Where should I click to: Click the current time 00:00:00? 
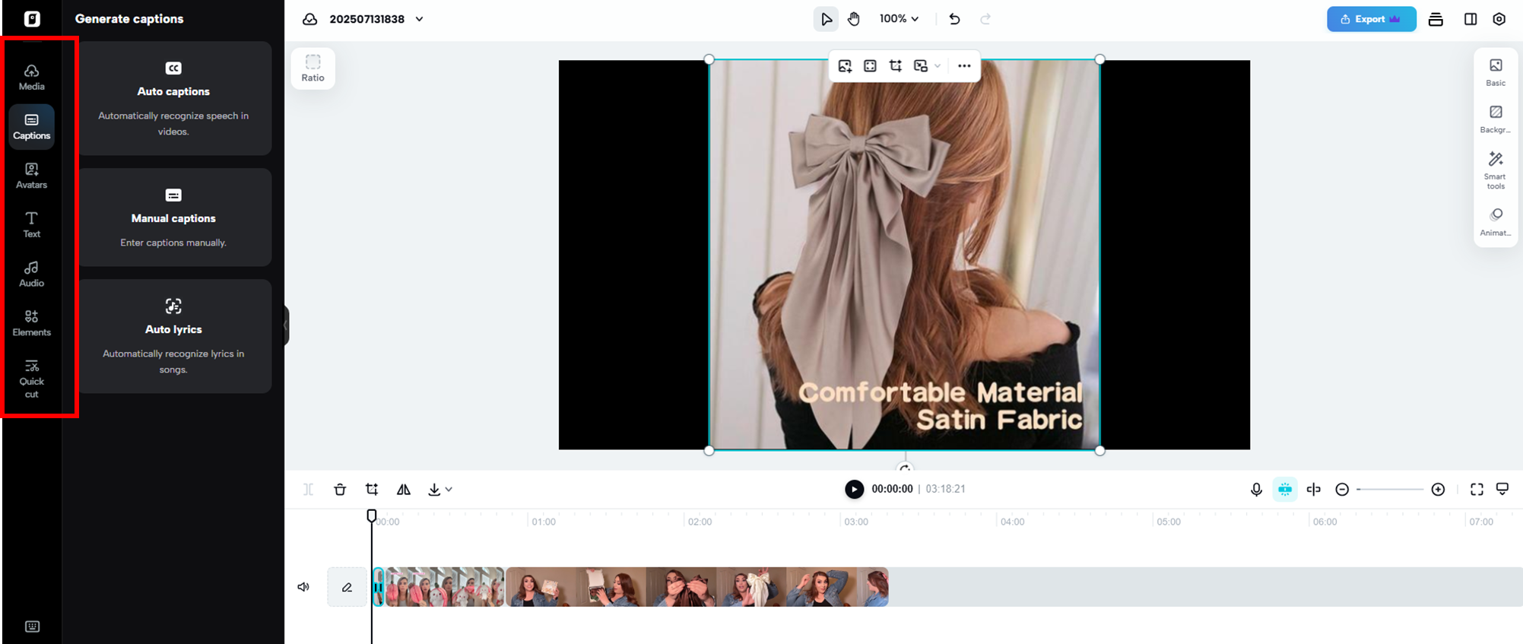click(892, 489)
